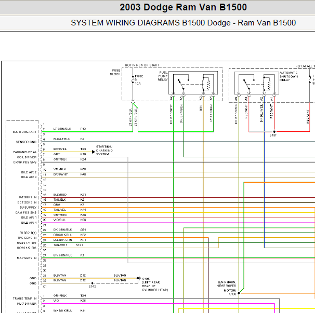The height and width of the screenshot is (313, 315).
Task: Click the 'HOT IN RUN OR START' label
Action: (x=142, y=65)
